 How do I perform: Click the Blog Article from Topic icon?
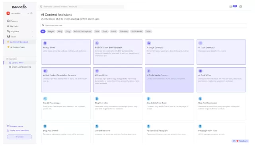pos(148,99)
